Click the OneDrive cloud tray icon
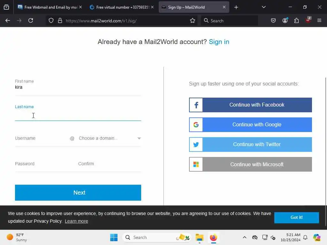 (255, 237)
